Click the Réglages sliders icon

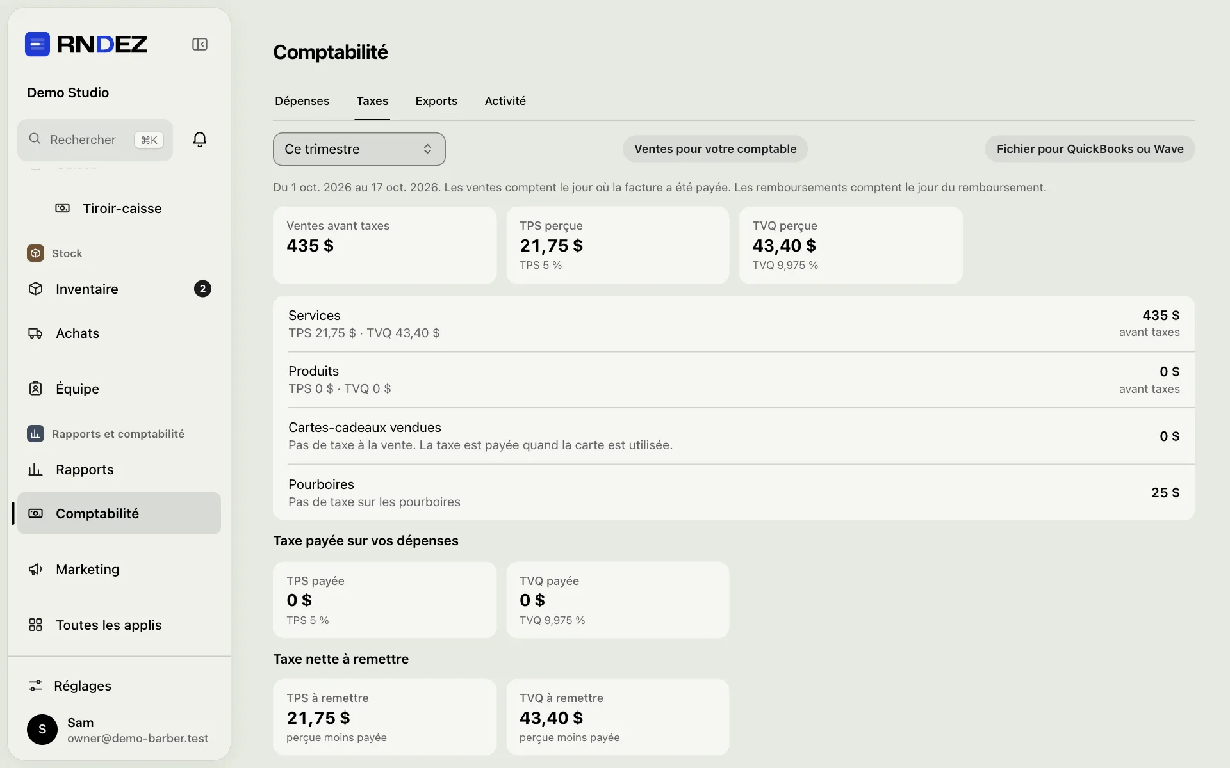(36, 685)
